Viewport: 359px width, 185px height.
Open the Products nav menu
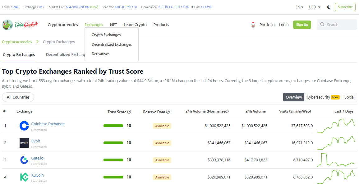(161, 25)
